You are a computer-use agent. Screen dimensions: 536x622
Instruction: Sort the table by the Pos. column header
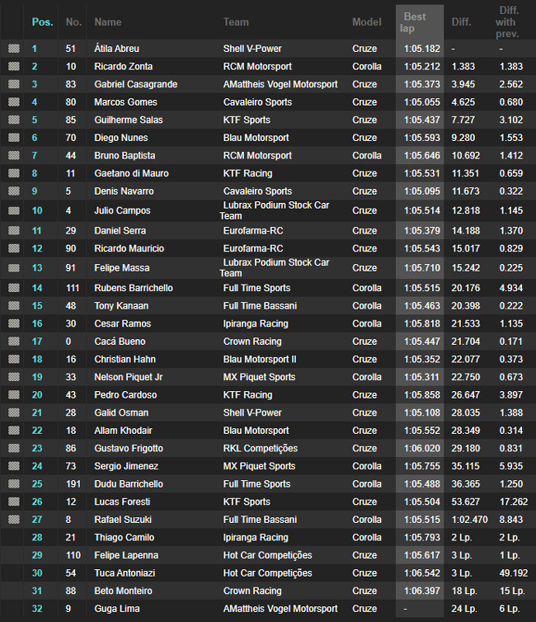tap(42, 21)
